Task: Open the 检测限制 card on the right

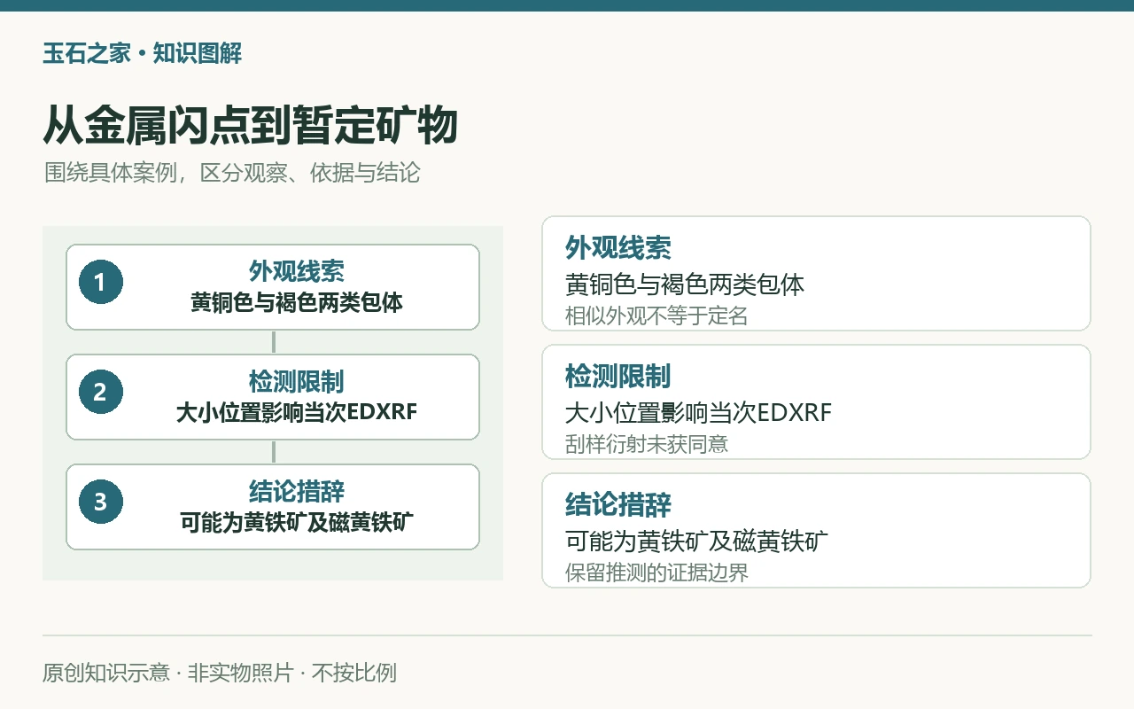Action: 816,401
